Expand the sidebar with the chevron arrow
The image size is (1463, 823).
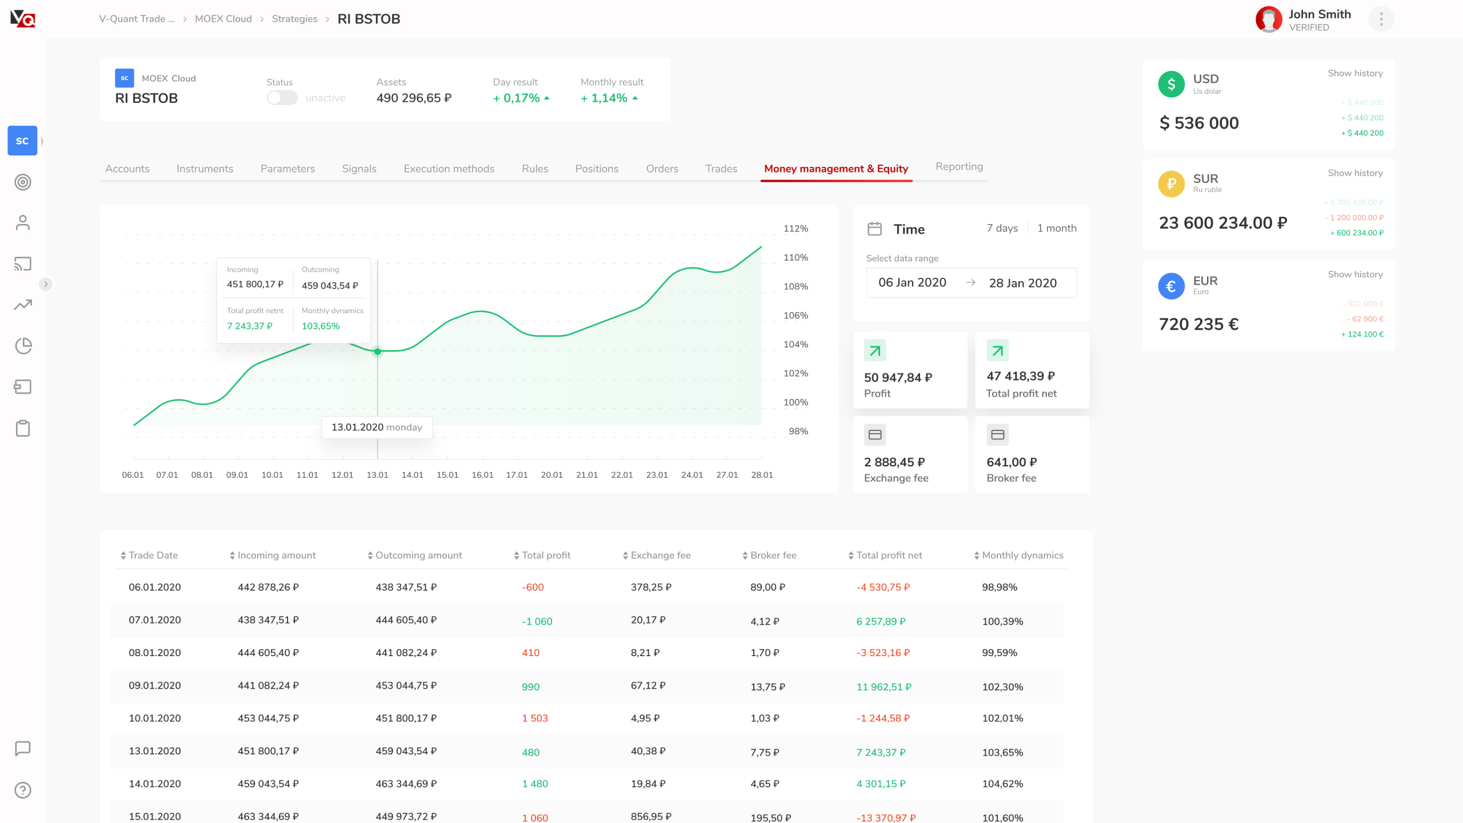(x=46, y=284)
